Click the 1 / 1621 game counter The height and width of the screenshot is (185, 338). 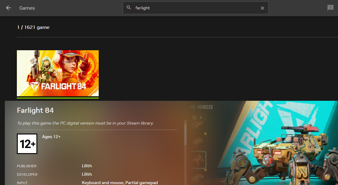point(33,27)
